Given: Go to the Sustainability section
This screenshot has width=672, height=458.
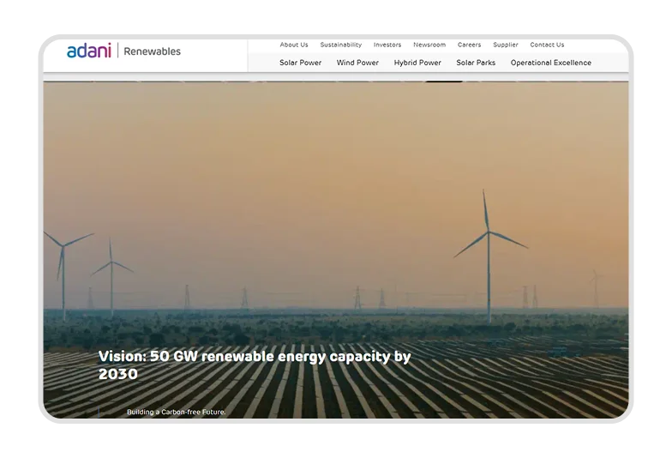Looking at the screenshot, I should click(341, 45).
